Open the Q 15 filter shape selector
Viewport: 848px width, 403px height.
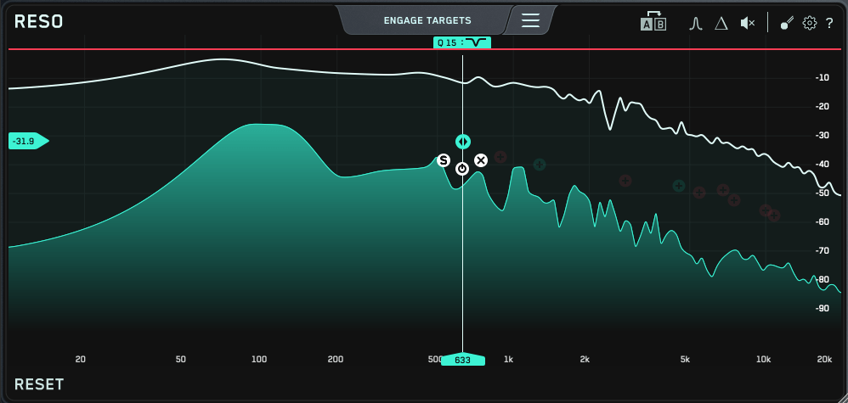coord(462,42)
